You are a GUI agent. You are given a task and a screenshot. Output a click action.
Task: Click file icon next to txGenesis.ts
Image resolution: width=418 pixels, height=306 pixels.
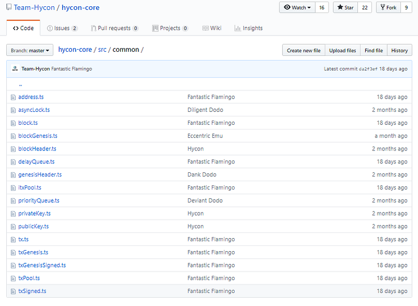14,252
